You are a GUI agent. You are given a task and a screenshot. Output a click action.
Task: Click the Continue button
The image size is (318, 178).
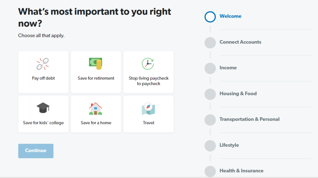point(36,151)
